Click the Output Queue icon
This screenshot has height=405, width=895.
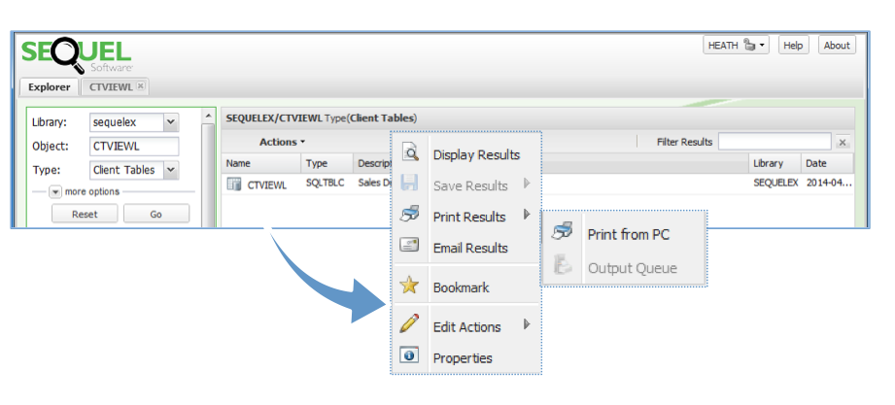(x=563, y=266)
